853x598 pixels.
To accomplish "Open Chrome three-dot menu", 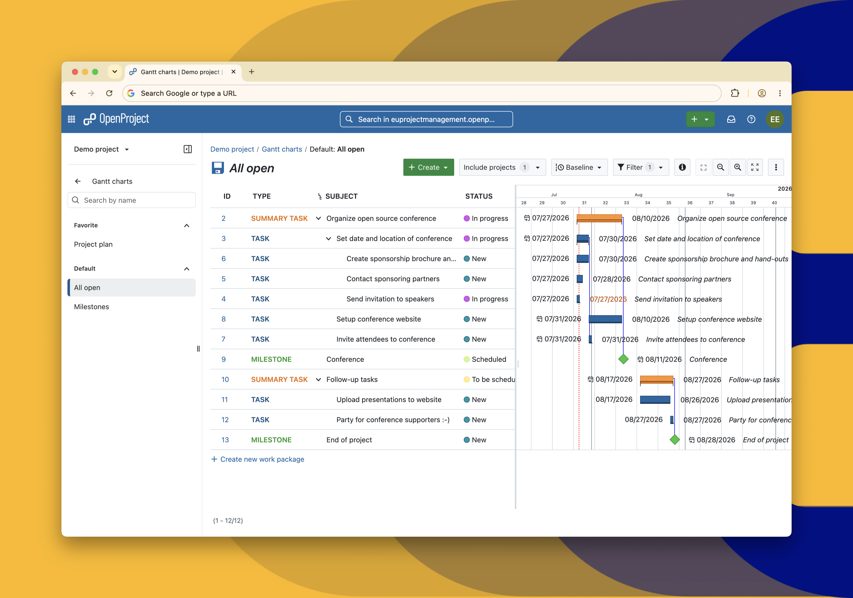I will (x=780, y=93).
